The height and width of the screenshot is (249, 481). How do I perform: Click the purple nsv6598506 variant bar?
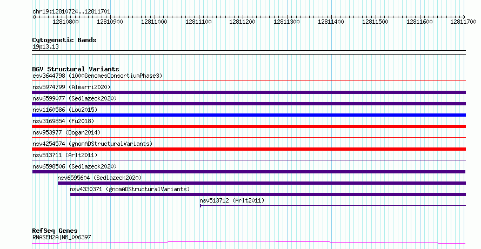tap(249, 172)
